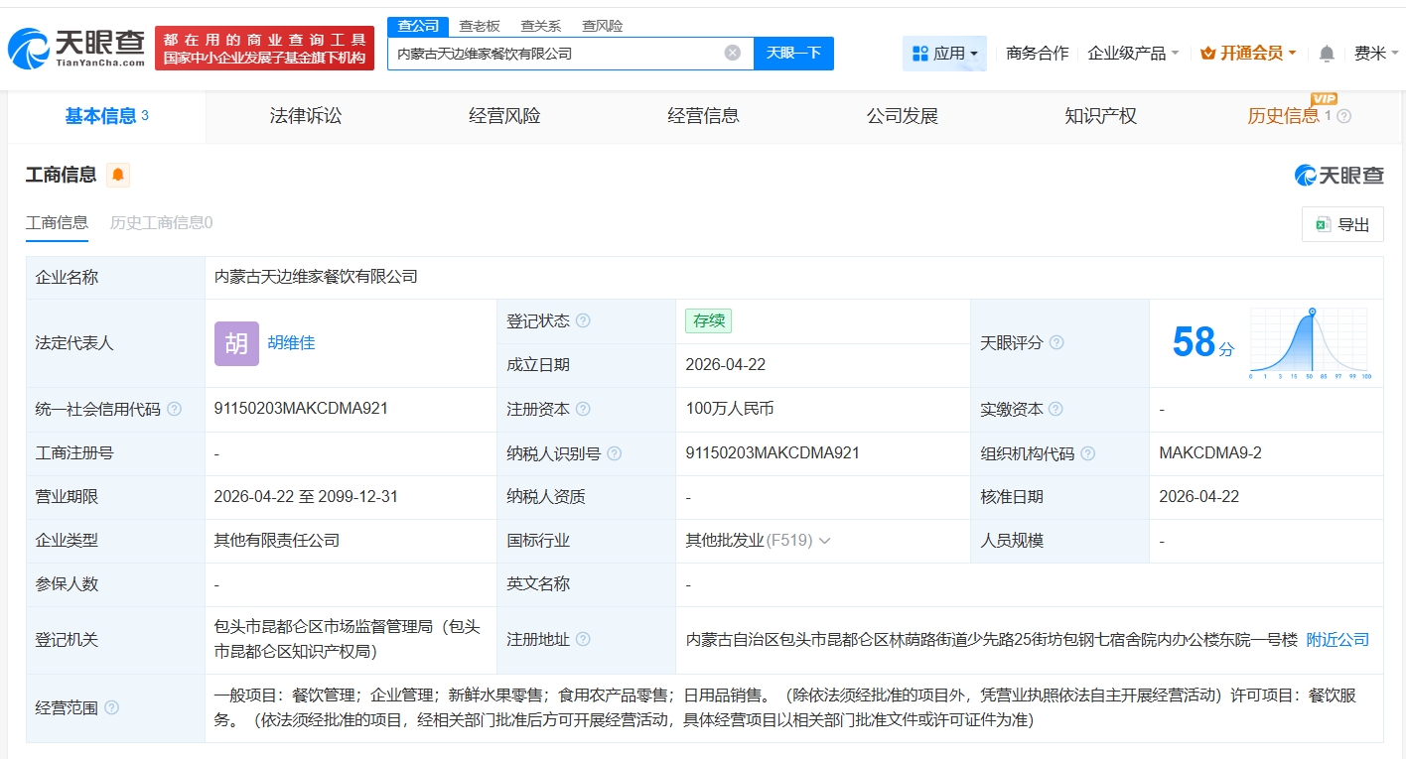Switch to the 法律诉讼 tab

coord(304,115)
